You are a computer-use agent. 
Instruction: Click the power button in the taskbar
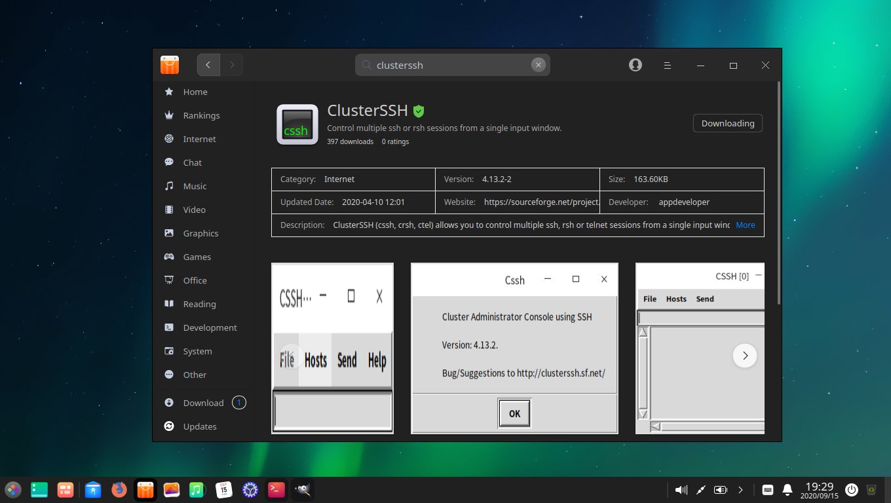852,489
